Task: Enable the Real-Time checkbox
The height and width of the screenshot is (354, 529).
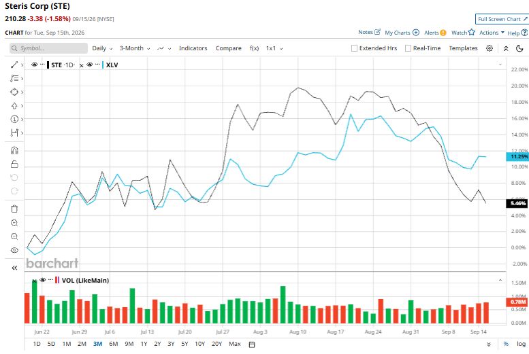Action: 408,48
